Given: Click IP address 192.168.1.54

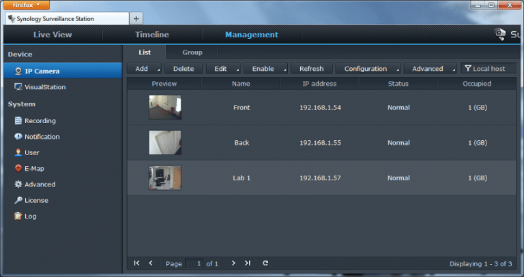Looking at the screenshot, I should (x=320, y=108).
